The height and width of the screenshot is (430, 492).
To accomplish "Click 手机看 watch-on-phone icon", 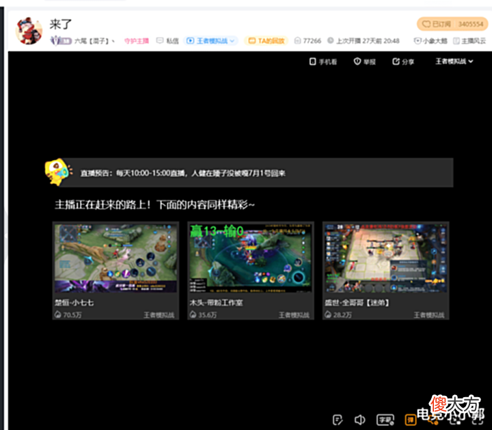I will (x=323, y=62).
